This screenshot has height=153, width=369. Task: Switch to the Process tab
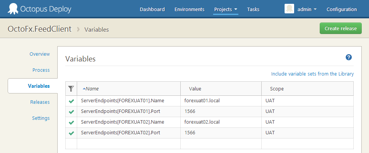coord(41,70)
